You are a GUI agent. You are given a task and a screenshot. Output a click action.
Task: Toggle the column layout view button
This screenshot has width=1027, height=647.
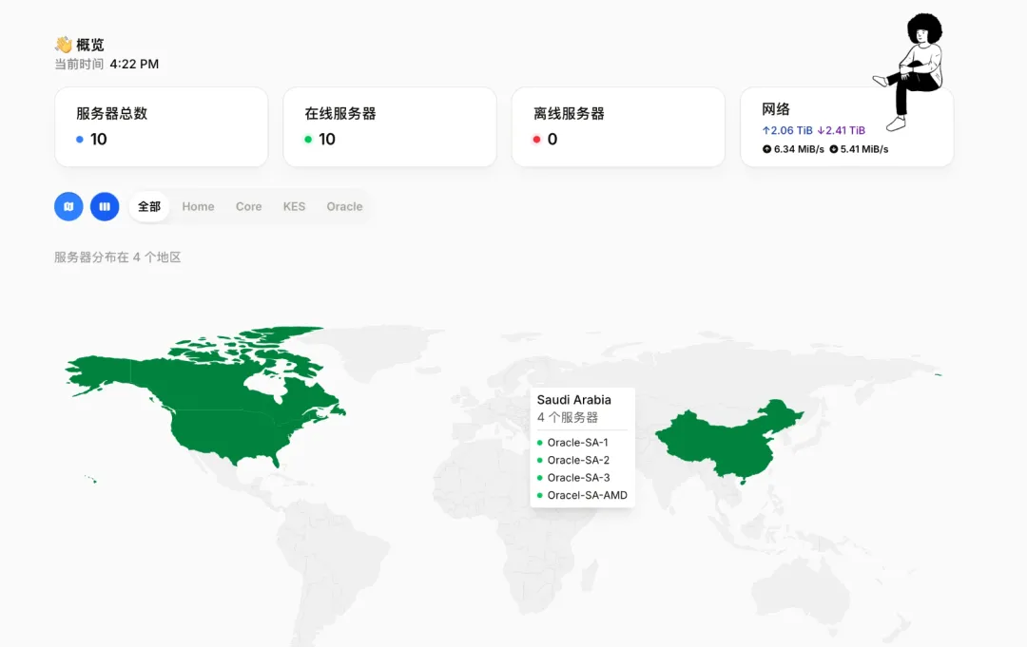105,206
